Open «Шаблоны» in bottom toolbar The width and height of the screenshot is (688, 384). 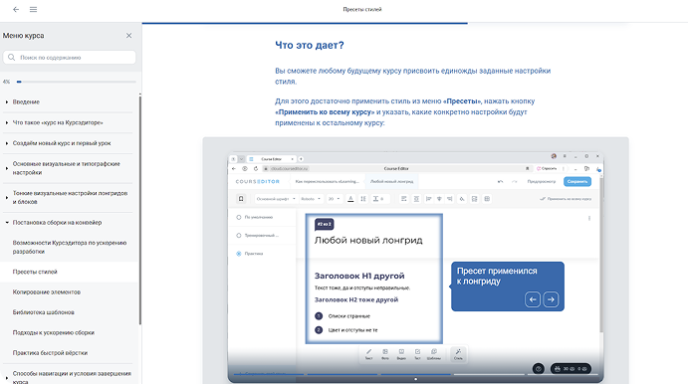433,354
